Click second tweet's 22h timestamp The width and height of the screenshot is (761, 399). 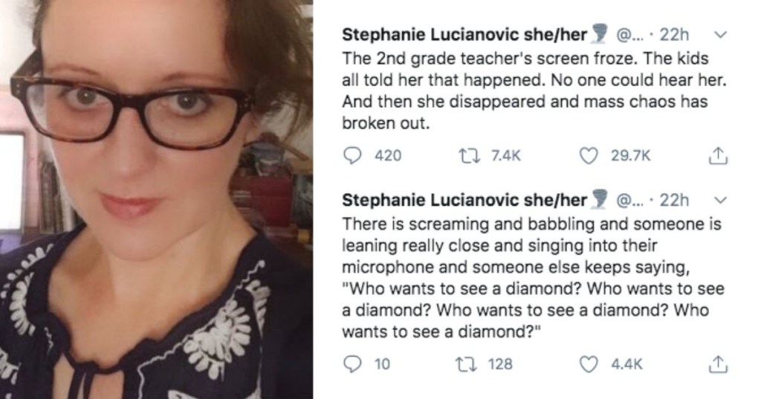click(x=675, y=200)
